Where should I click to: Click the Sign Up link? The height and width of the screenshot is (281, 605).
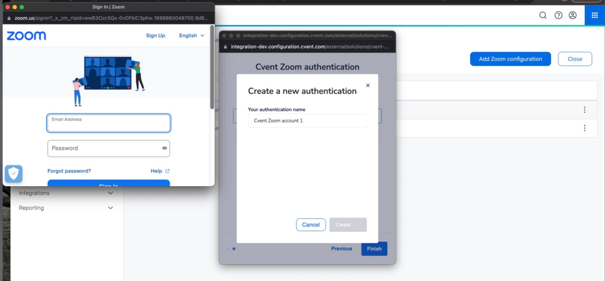[x=155, y=35]
